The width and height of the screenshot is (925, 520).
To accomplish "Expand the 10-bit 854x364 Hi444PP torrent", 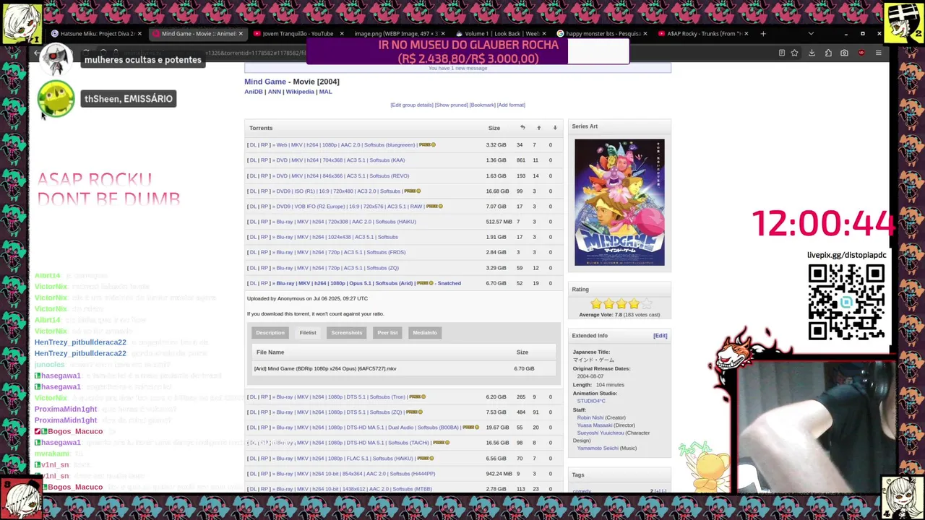I will point(356,474).
